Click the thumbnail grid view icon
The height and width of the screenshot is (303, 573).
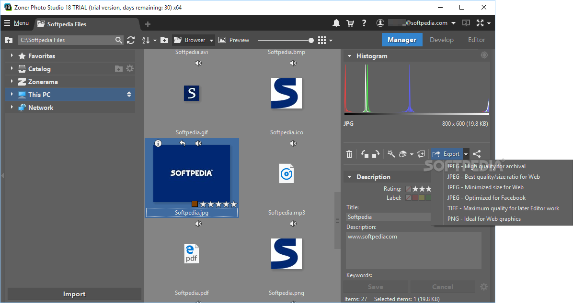pyautogui.click(x=322, y=40)
